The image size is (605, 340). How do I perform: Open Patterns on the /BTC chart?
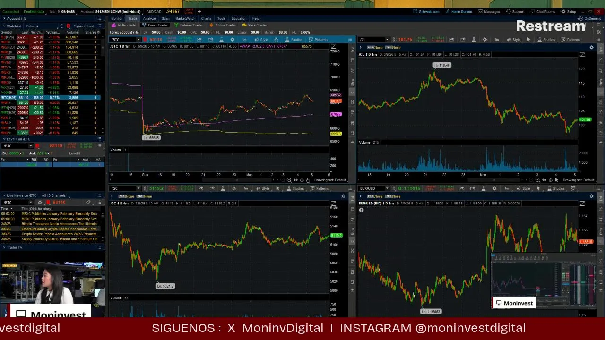click(318, 40)
